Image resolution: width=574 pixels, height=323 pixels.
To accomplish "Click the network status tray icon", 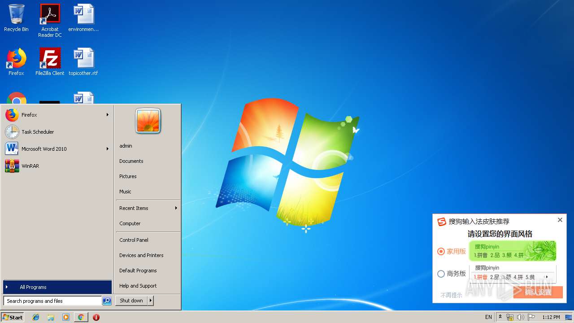I will pyautogui.click(x=510, y=317).
